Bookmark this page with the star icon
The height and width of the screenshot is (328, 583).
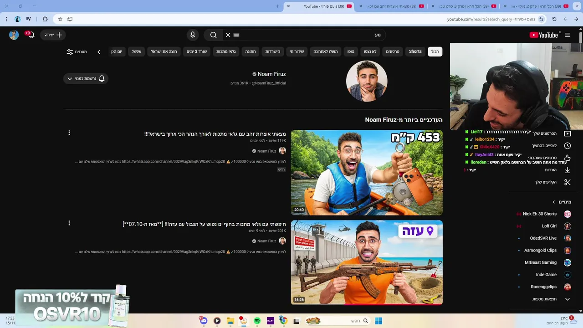(60, 19)
